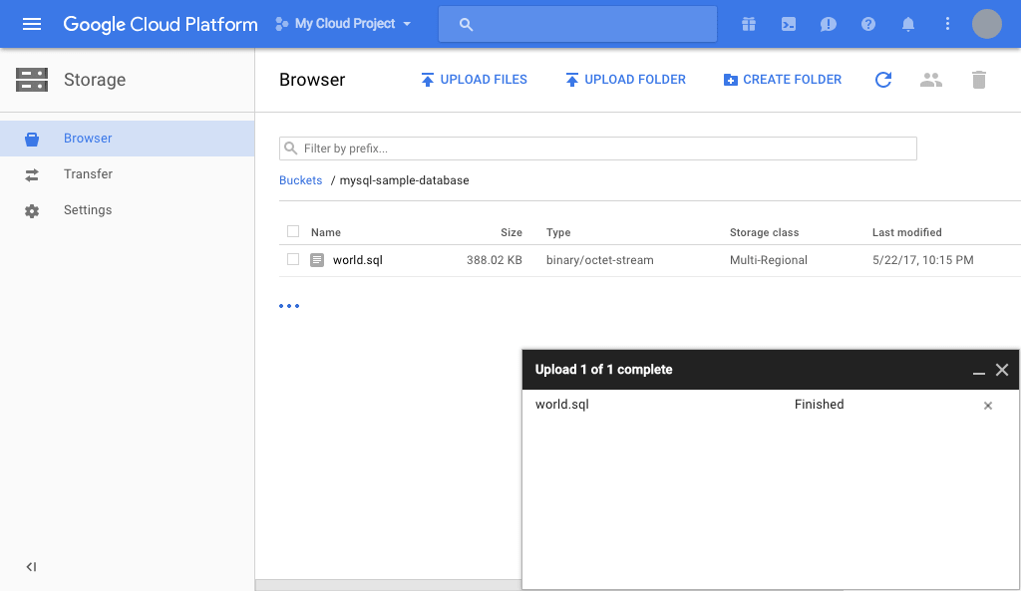Click the world.sql file type icon
The image size is (1021, 591).
(317, 260)
